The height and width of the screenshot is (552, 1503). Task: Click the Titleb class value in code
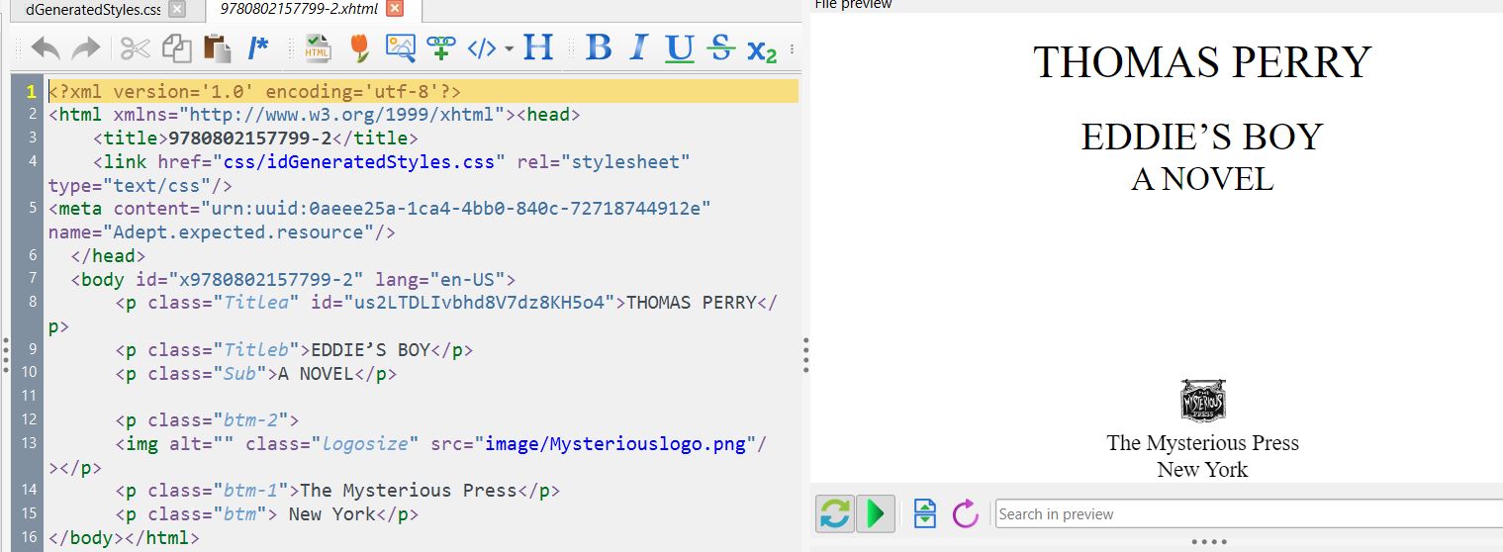point(255,350)
